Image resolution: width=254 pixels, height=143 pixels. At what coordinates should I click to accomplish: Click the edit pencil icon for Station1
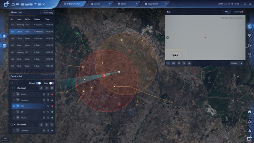[x=41, y=88]
